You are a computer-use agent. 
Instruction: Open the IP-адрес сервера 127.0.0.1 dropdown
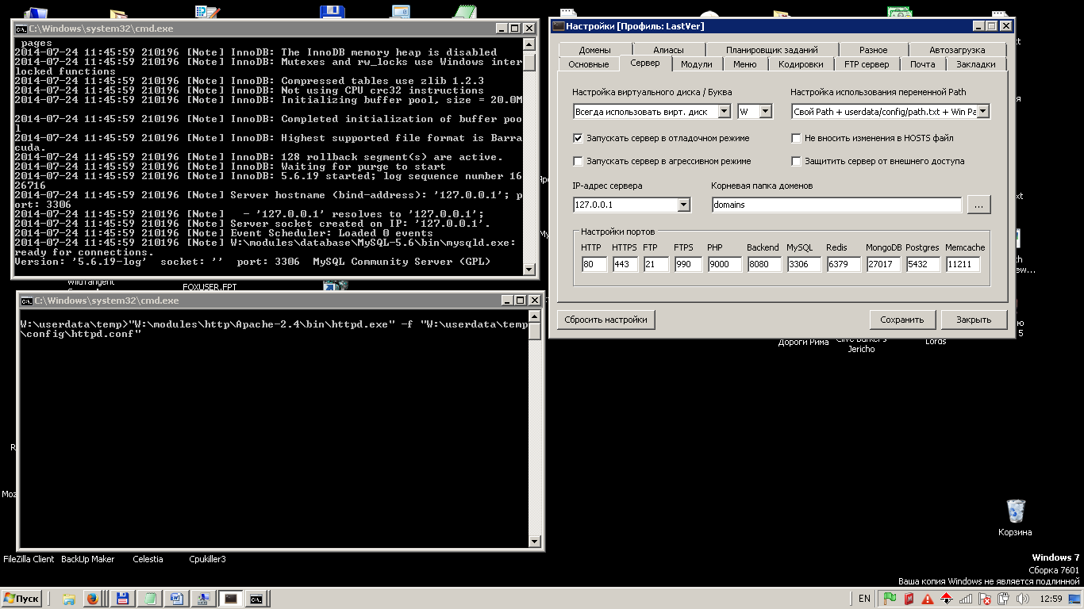coord(683,205)
